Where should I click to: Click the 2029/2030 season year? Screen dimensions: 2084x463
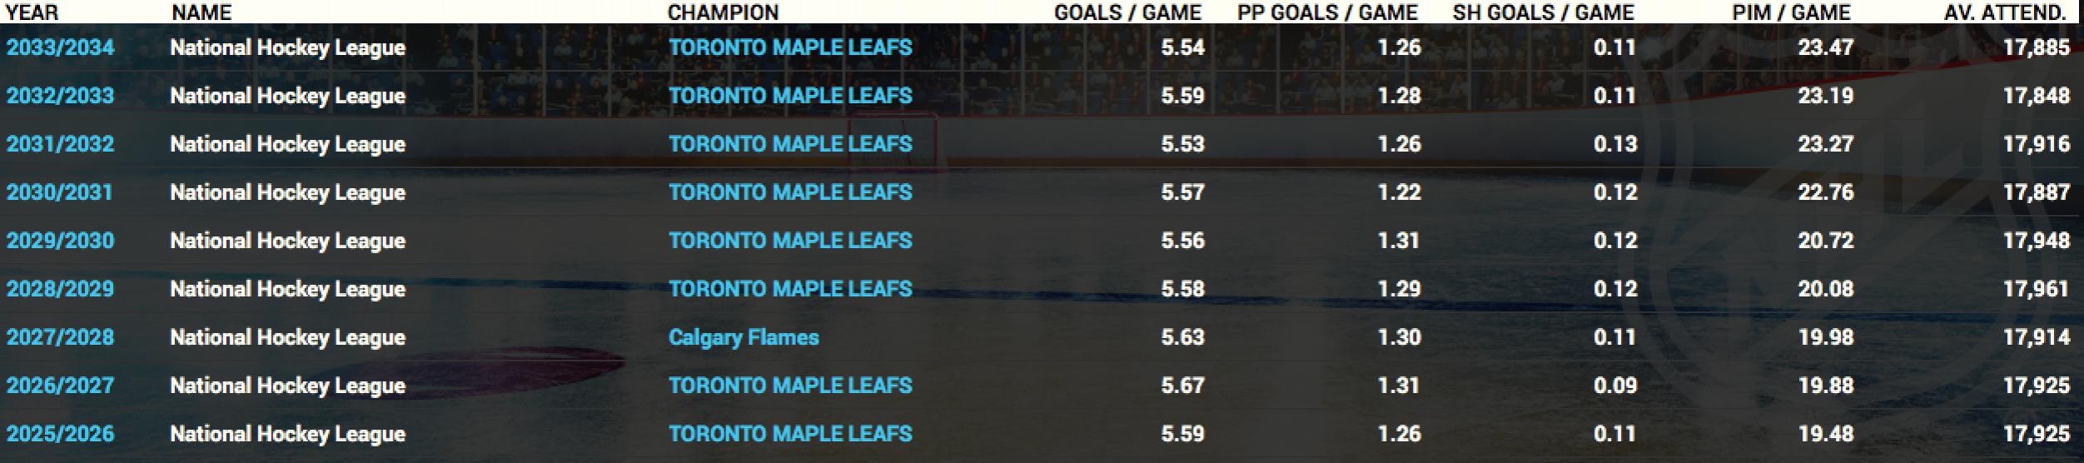60,241
